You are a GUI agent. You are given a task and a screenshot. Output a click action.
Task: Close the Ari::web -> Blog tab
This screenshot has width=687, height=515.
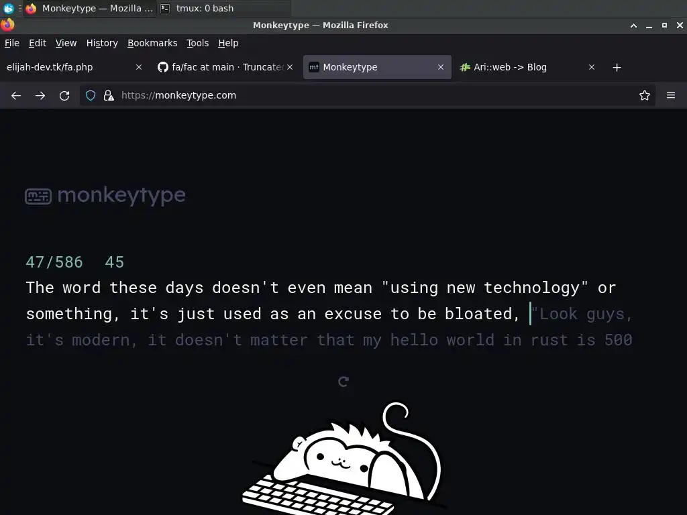[592, 67]
